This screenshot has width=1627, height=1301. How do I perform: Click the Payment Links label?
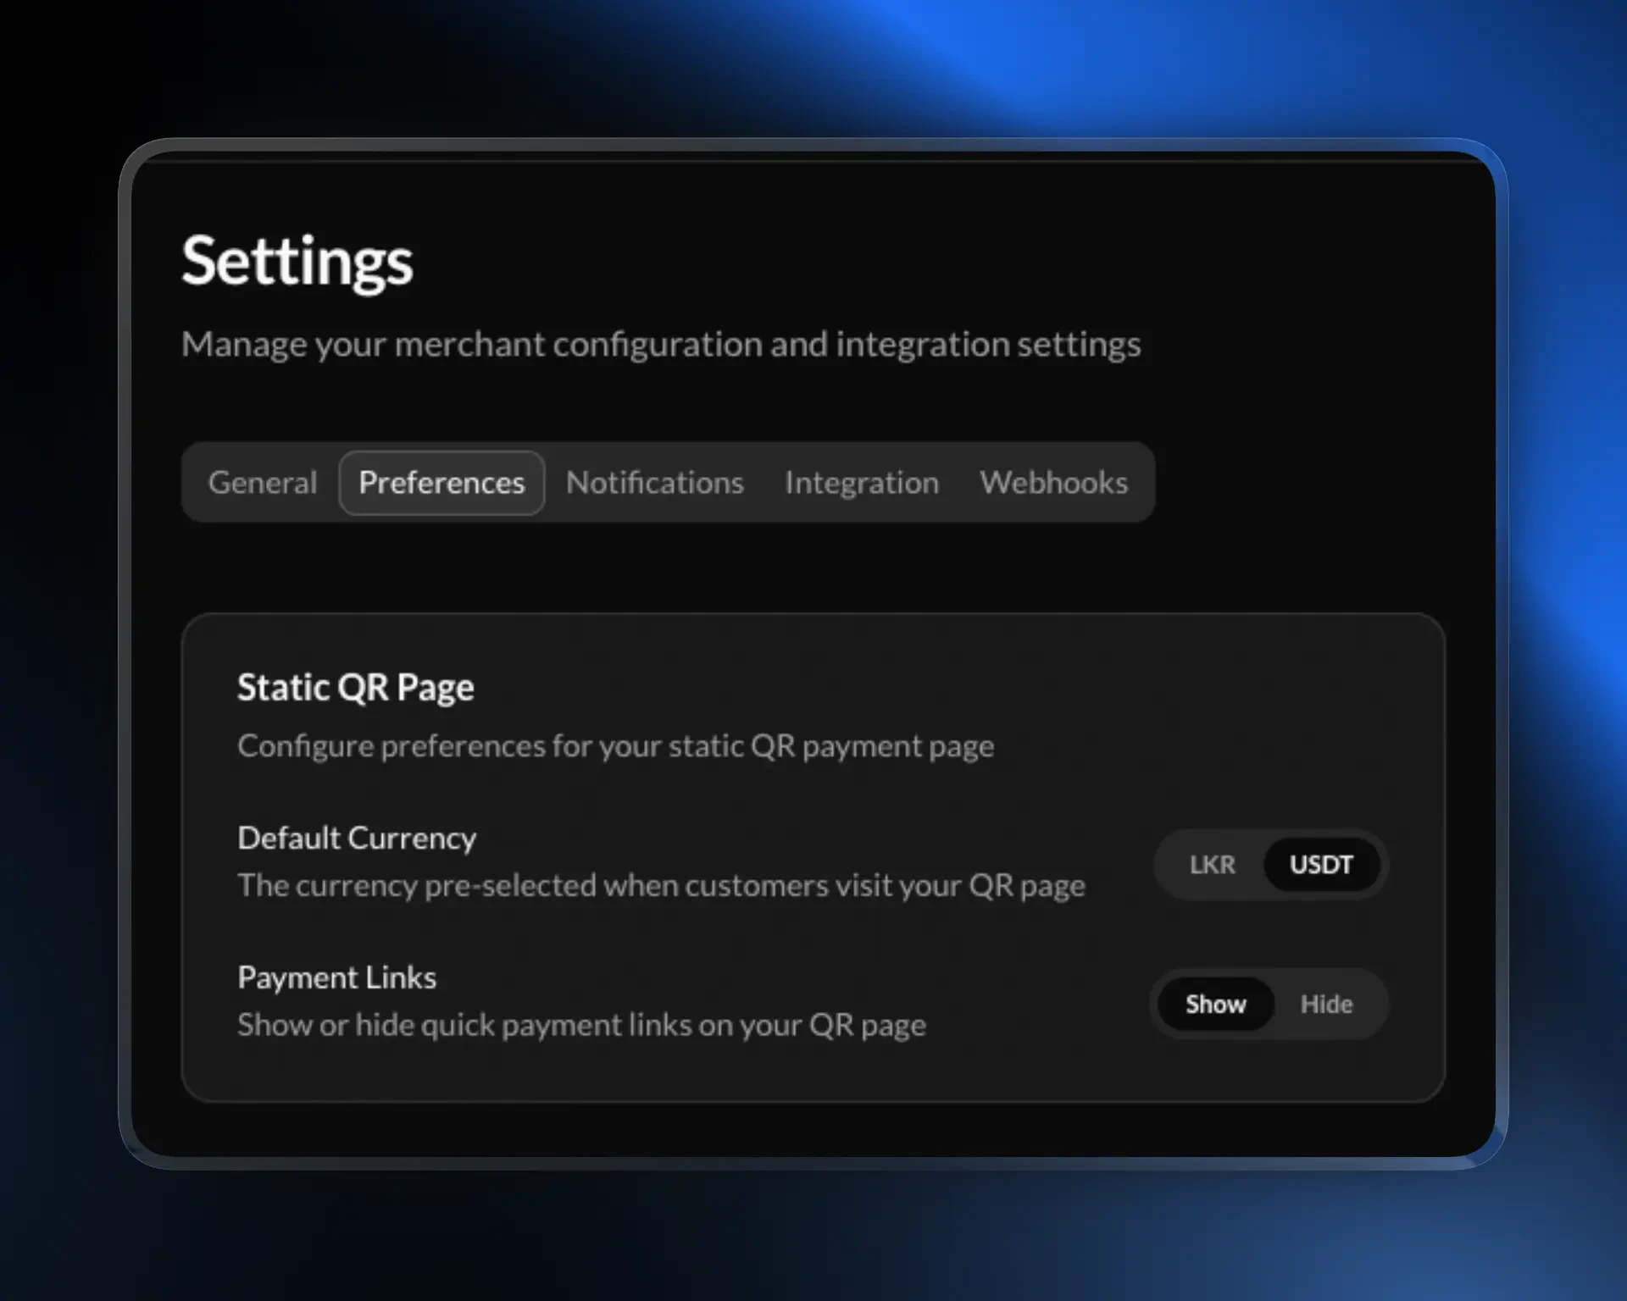click(336, 976)
